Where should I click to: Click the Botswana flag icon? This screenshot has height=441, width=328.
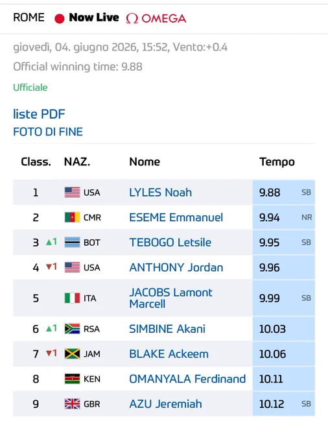pyautogui.click(x=72, y=243)
